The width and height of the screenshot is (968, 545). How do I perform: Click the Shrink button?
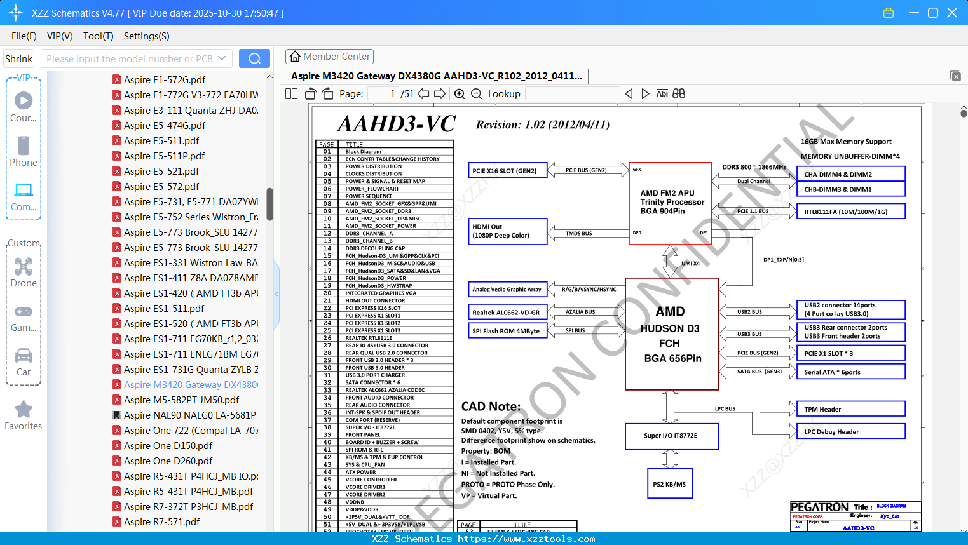point(19,58)
